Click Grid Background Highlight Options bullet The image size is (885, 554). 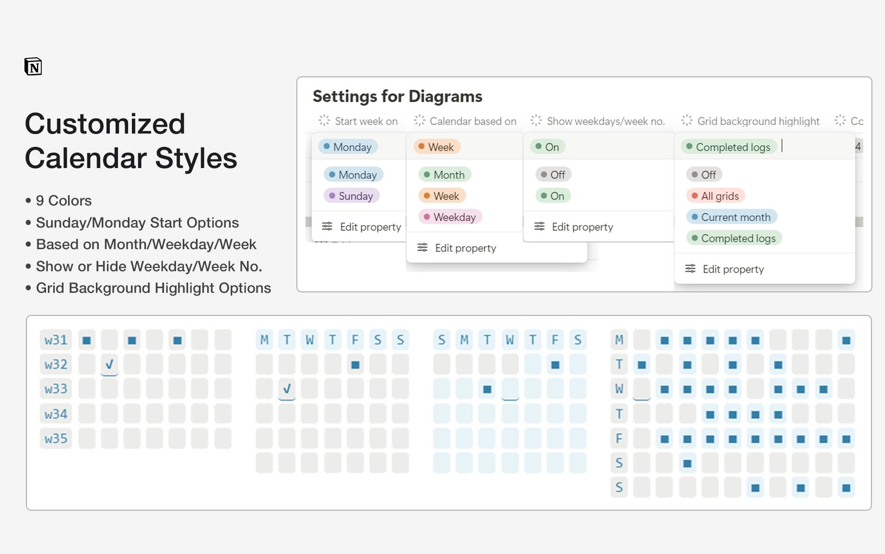coord(154,288)
